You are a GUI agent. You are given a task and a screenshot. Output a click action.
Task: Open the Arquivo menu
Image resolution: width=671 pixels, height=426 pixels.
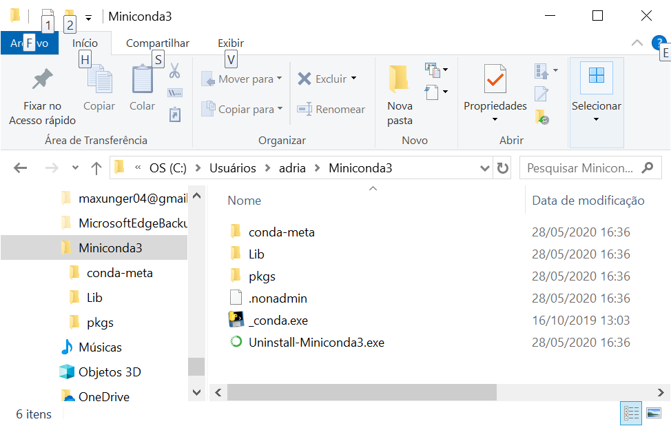(x=30, y=43)
